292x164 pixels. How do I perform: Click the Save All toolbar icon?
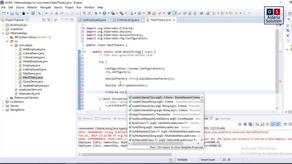pos(17,13)
